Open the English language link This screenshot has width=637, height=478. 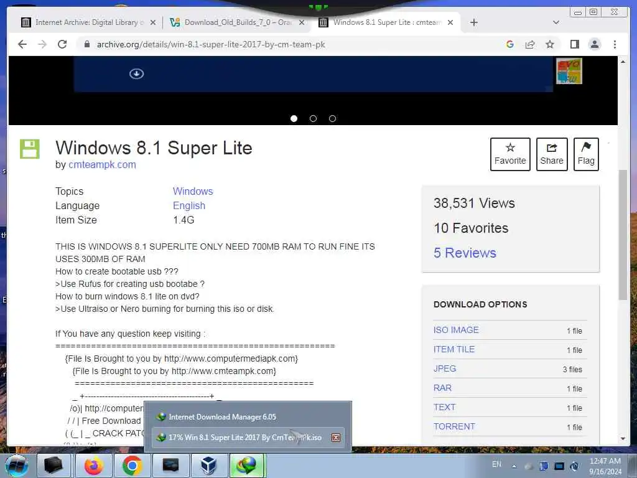[189, 205]
